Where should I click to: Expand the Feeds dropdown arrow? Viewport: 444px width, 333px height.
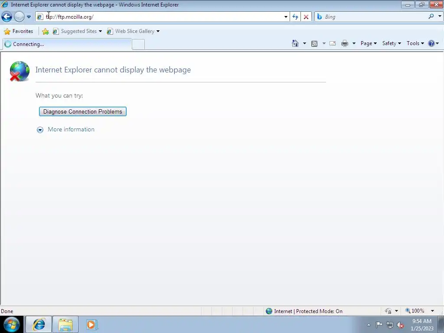click(324, 43)
